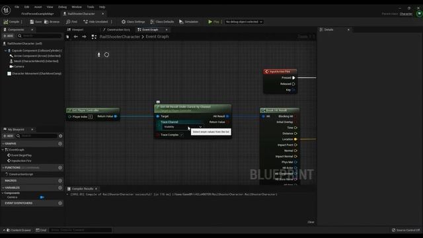Add a new function with plus icon

pyautogui.click(x=60, y=168)
